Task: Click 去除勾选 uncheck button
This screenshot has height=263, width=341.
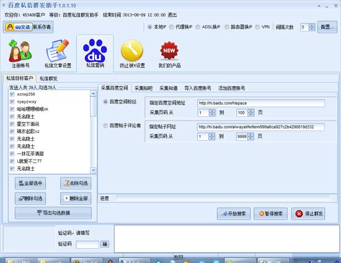Action: 76,183
